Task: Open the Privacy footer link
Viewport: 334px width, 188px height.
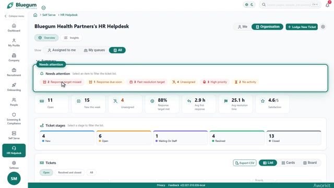Action: coord(161,185)
